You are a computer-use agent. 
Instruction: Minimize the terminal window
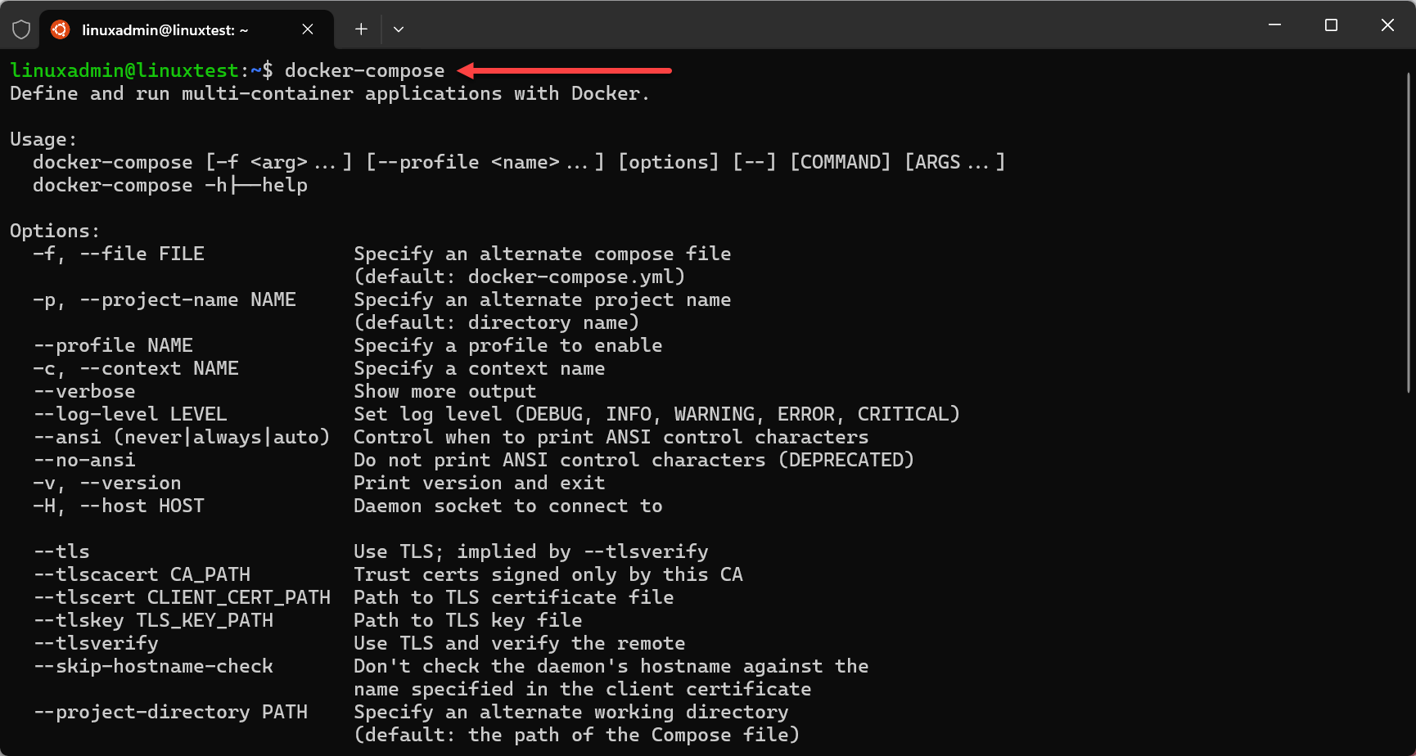pyautogui.click(x=1274, y=25)
